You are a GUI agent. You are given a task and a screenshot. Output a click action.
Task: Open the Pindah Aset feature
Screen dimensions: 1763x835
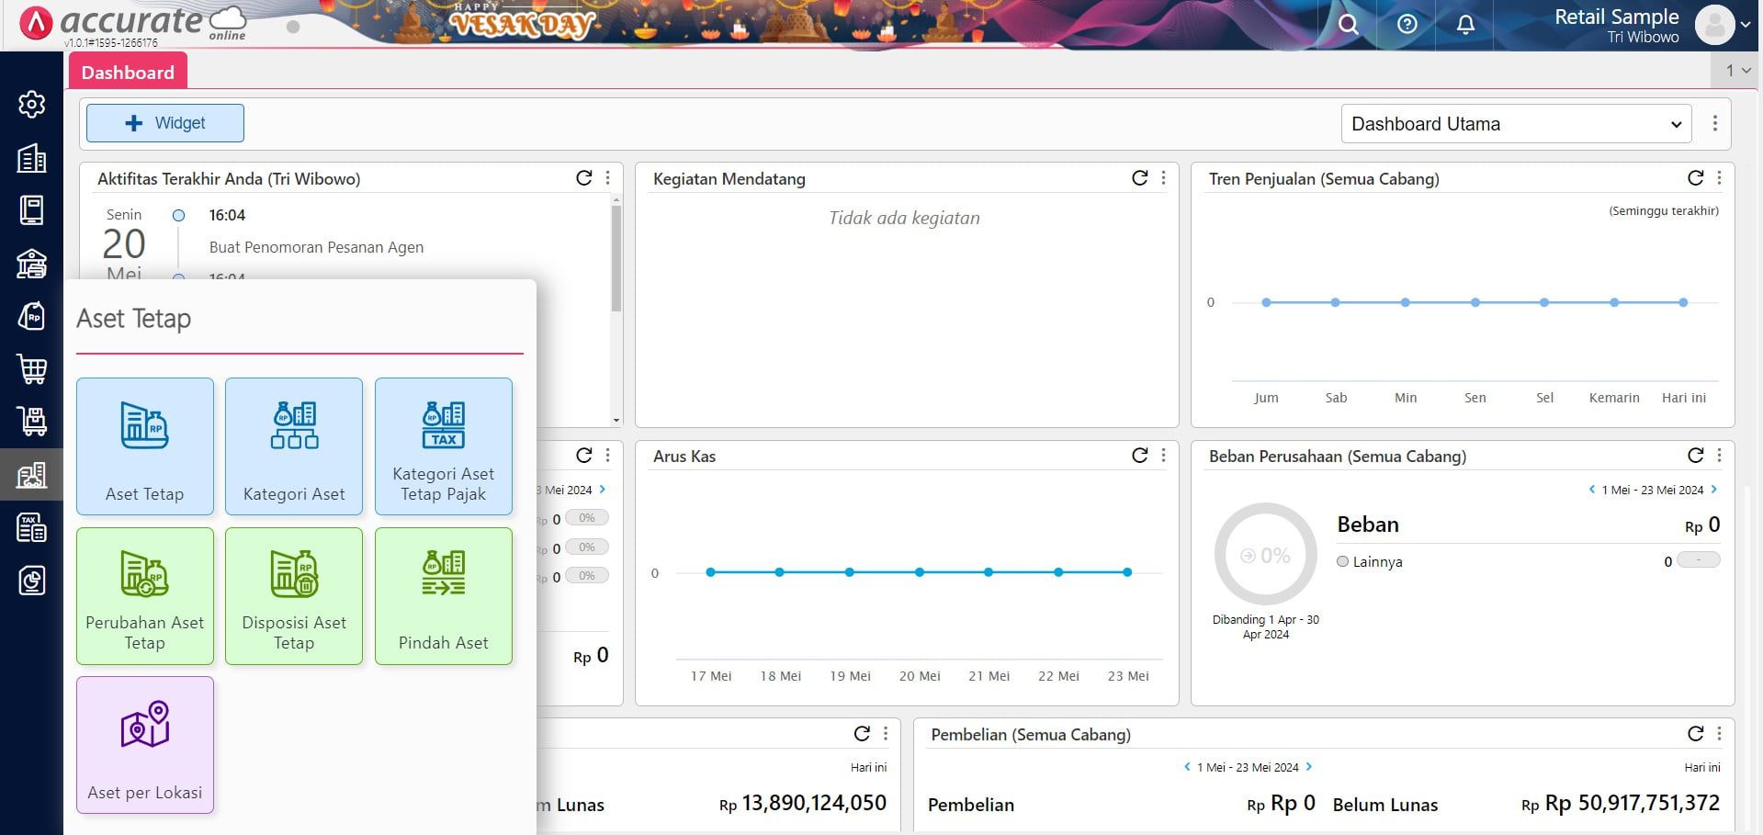tap(443, 596)
